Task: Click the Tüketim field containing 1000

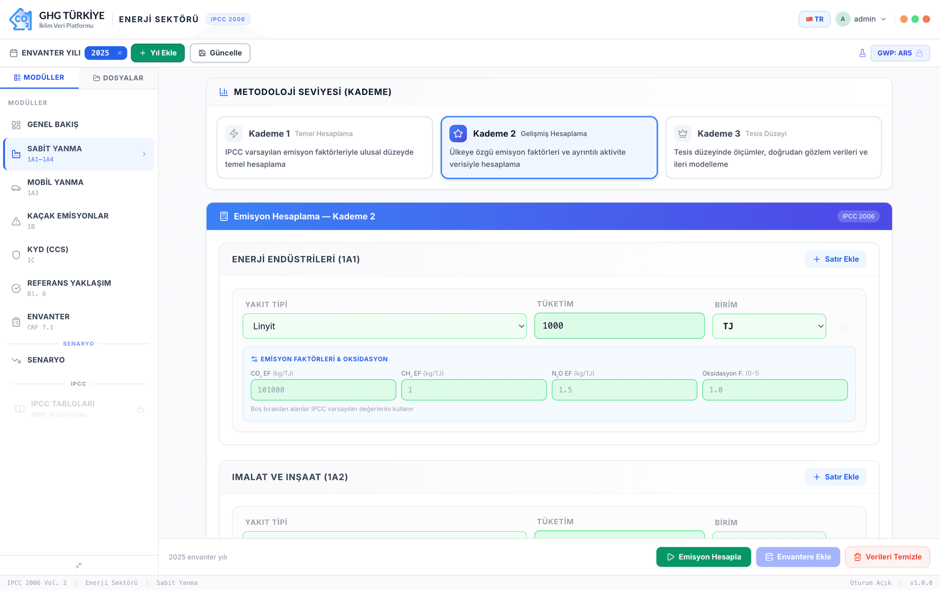Action: click(x=619, y=326)
